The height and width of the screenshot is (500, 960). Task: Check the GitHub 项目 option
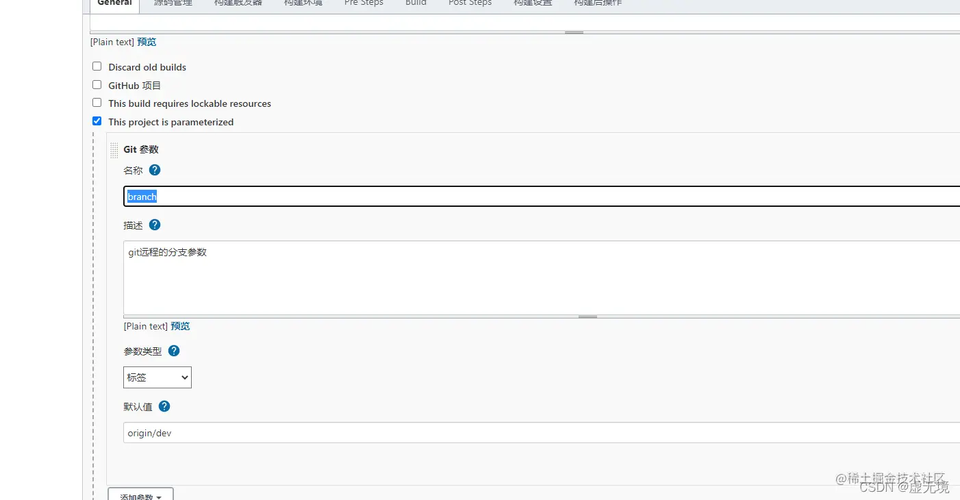(97, 85)
